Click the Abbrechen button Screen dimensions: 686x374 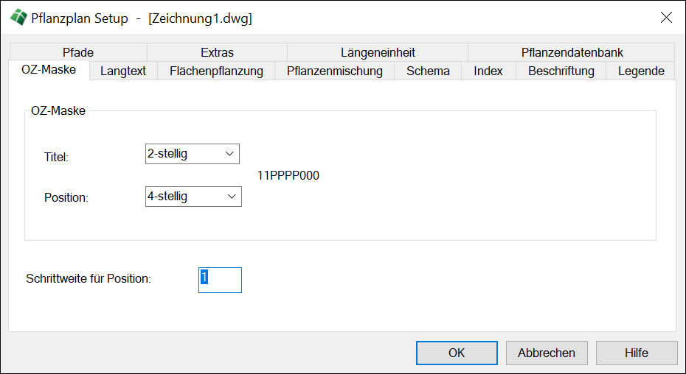[x=547, y=353]
